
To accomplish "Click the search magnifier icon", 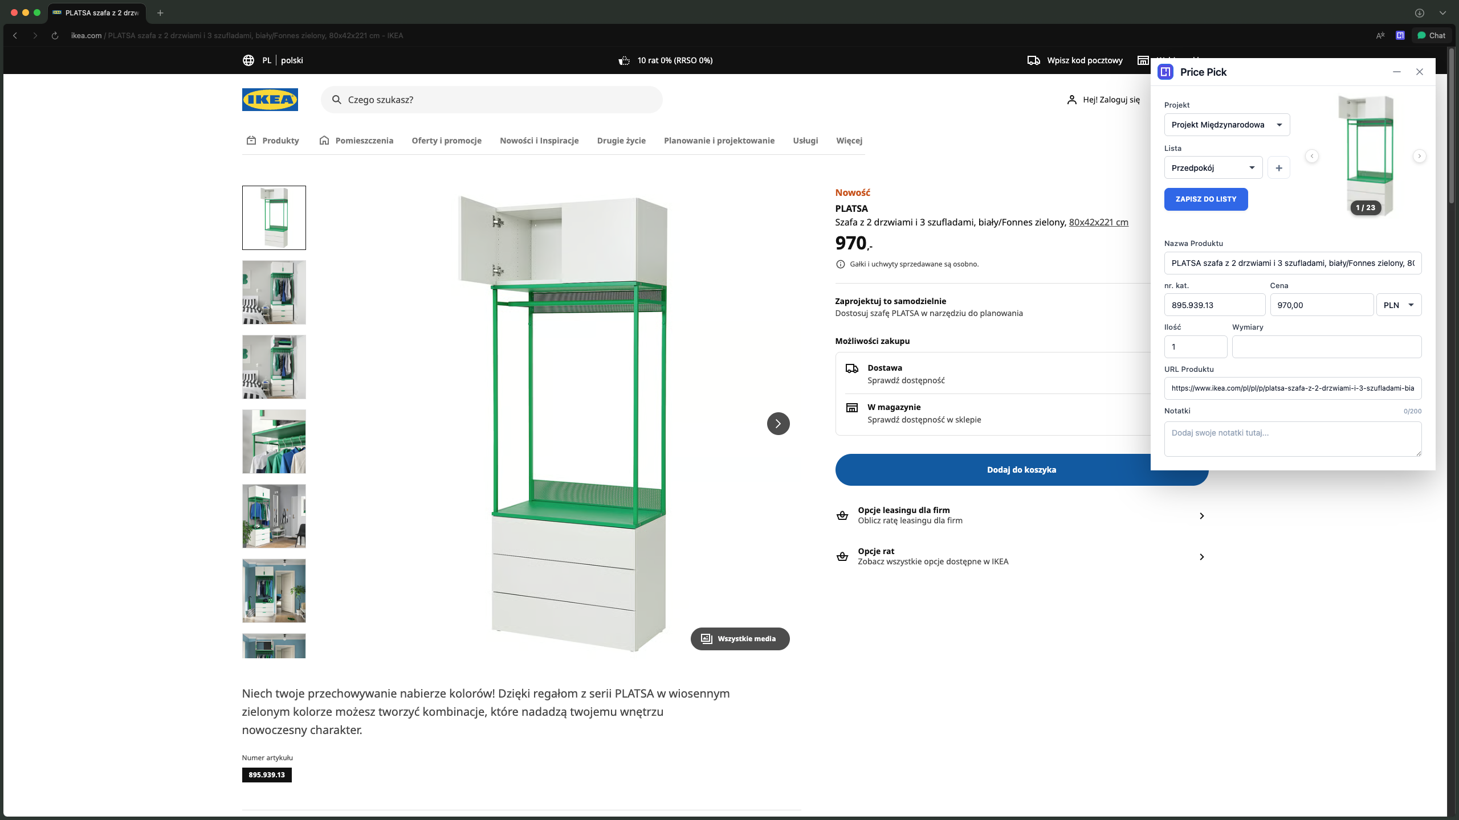I will click(x=337, y=100).
